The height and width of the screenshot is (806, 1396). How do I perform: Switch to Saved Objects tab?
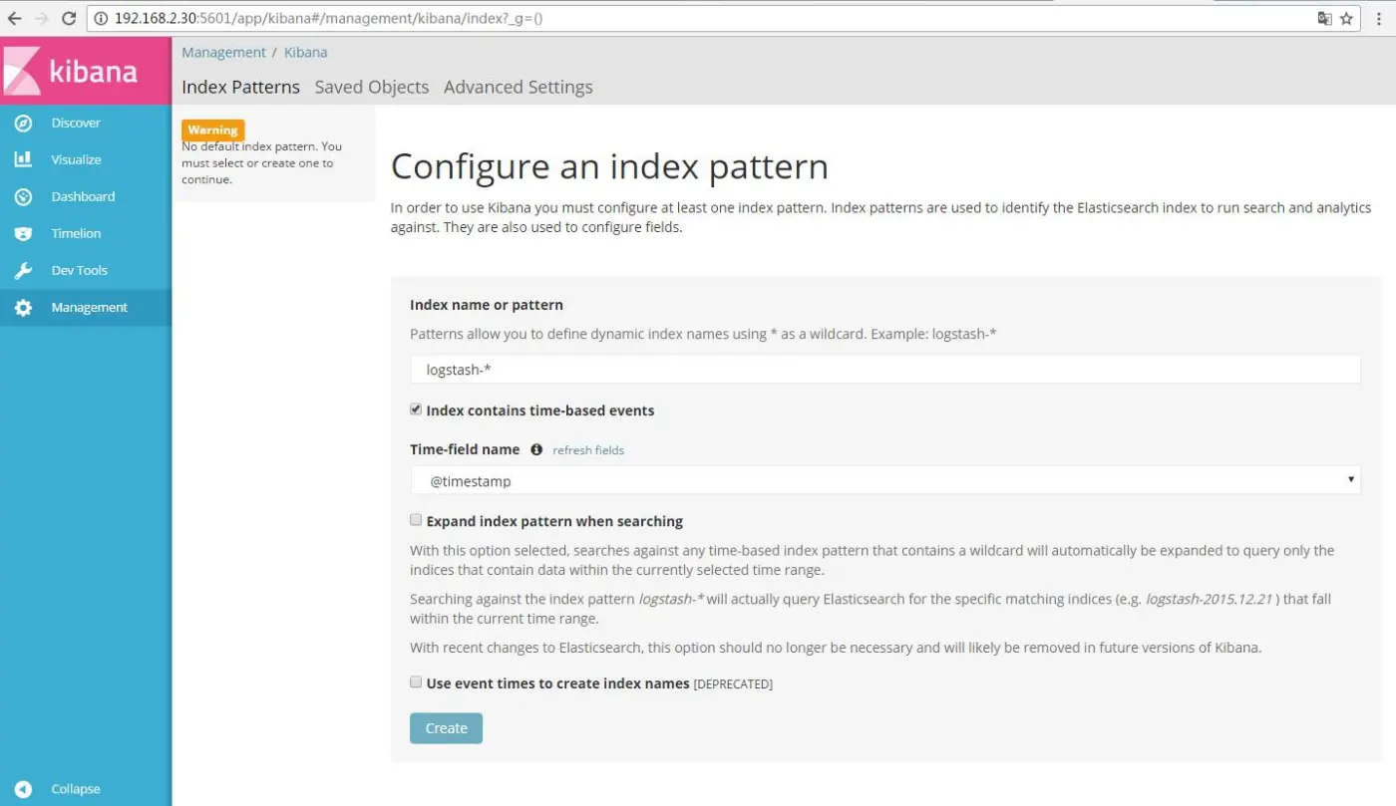(x=372, y=87)
